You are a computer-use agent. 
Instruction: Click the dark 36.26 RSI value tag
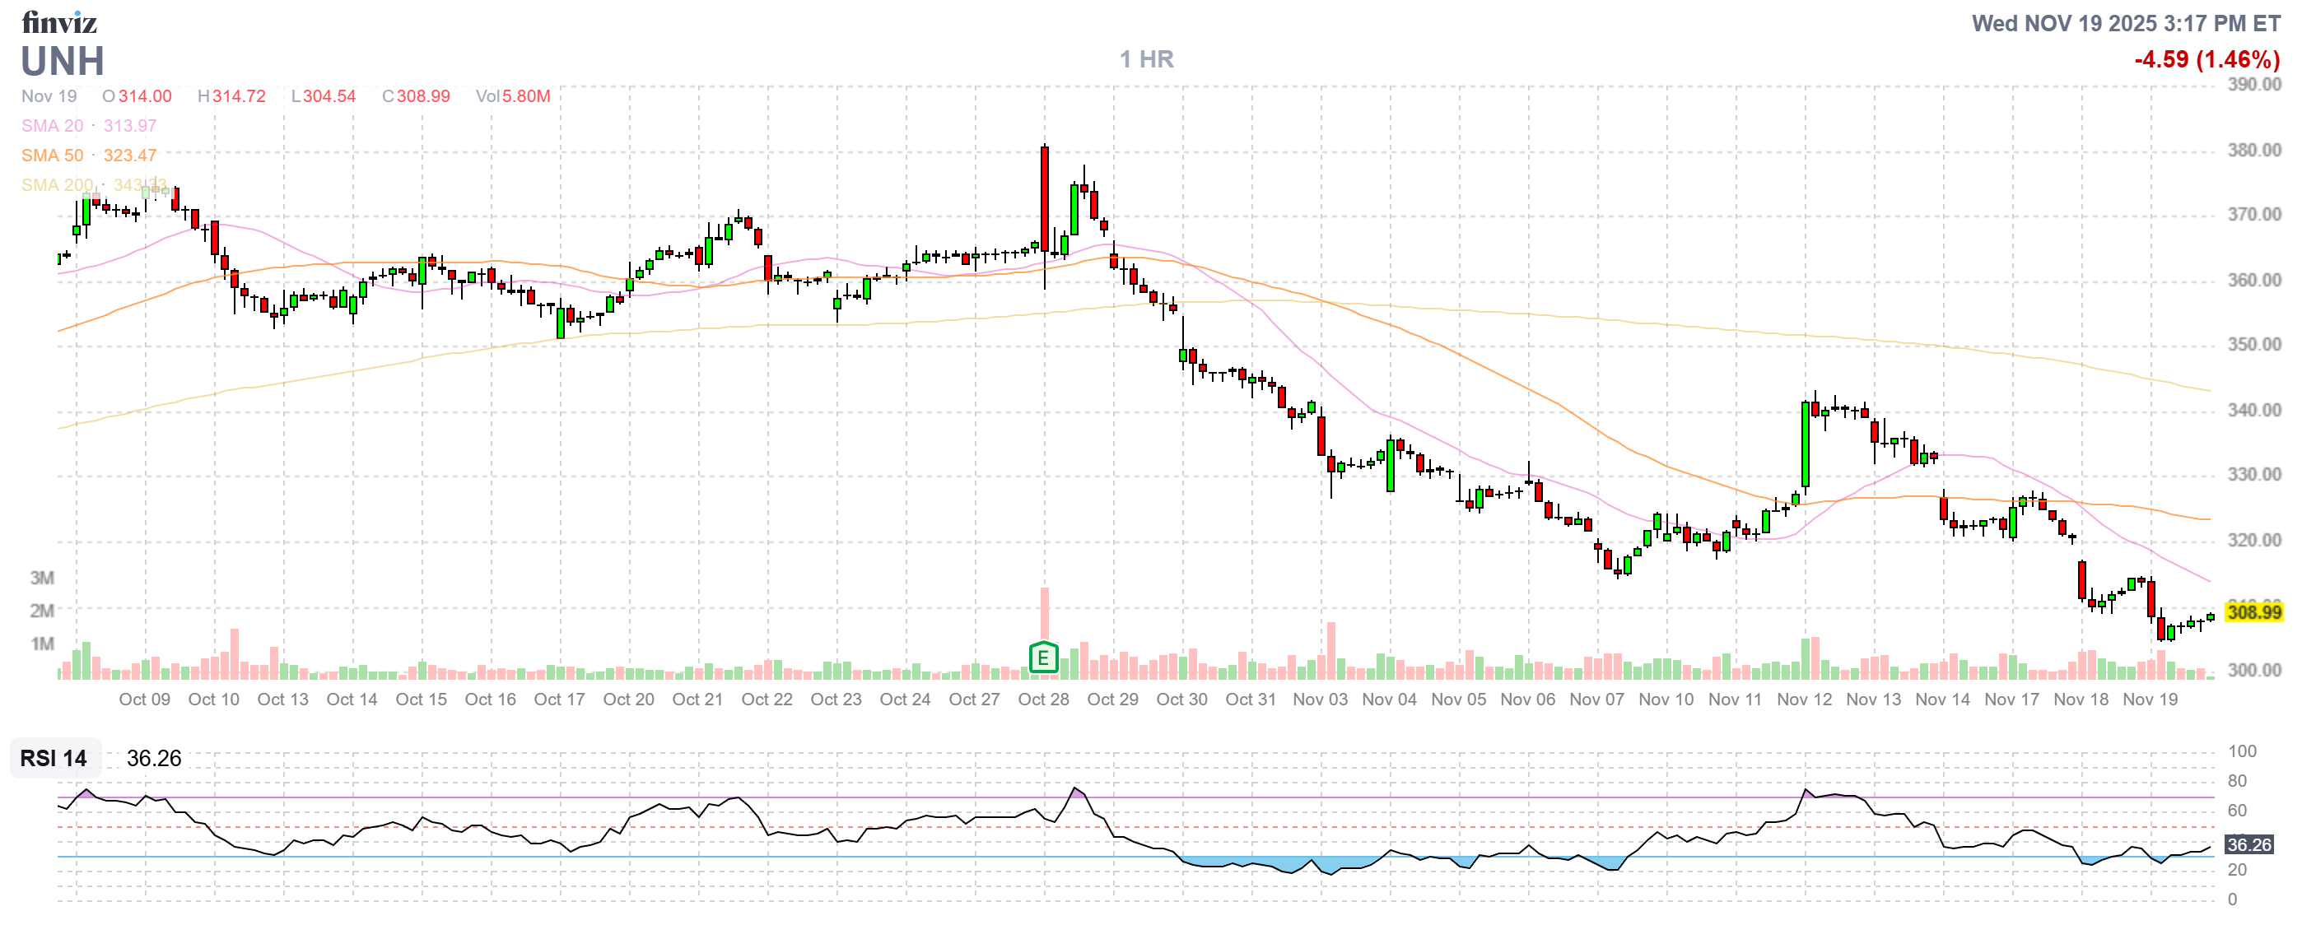pyautogui.click(x=2248, y=844)
